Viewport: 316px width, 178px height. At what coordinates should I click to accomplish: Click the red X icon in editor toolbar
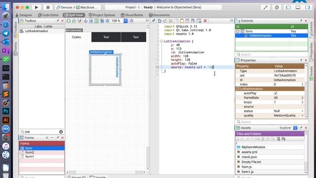click(205, 21)
